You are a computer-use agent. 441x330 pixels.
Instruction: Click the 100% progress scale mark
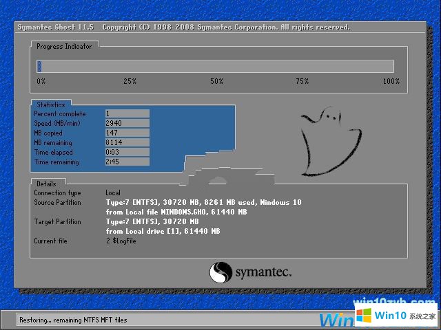tap(391, 81)
